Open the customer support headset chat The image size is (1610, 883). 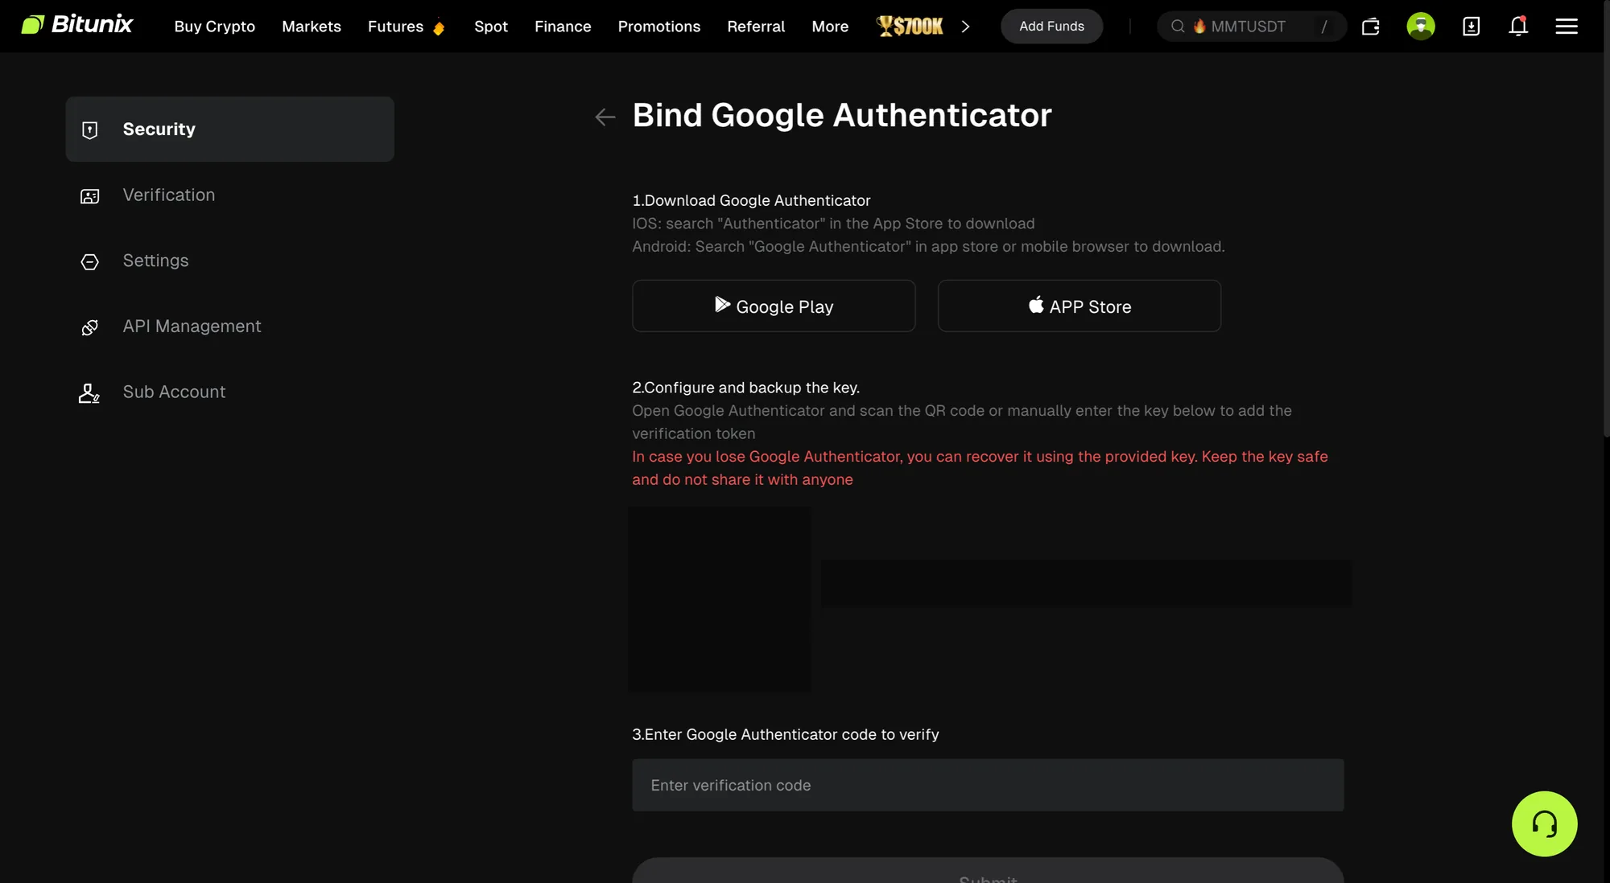tap(1544, 823)
